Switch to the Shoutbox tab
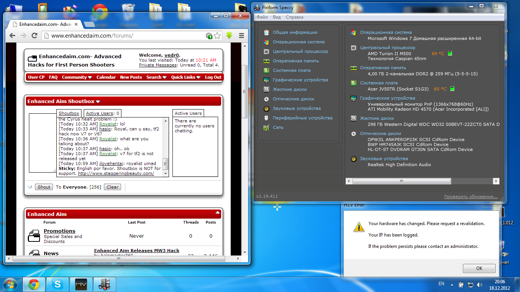The height and width of the screenshot is (292, 520). pyautogui.click(x=69, y=113)
